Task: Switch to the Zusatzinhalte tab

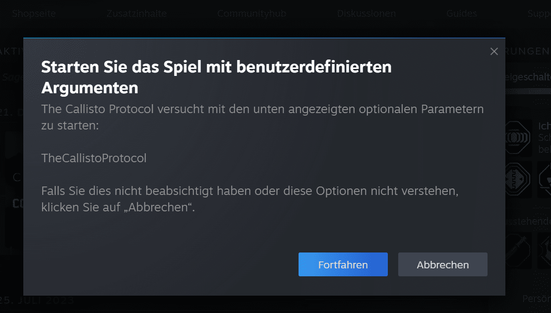Action: pos(137,13)
